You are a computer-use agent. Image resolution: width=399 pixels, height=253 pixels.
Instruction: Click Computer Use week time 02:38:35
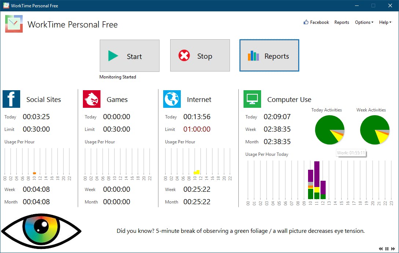277,129
